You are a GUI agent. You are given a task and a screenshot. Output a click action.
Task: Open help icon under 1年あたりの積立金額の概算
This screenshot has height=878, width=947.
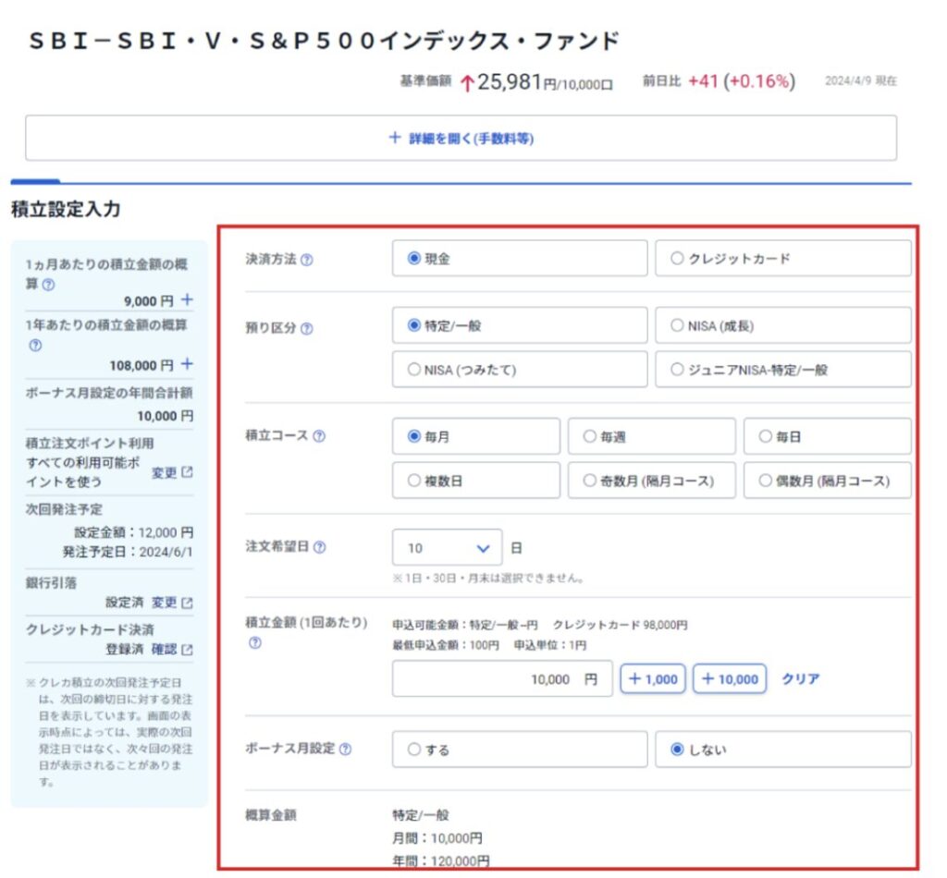36,346
